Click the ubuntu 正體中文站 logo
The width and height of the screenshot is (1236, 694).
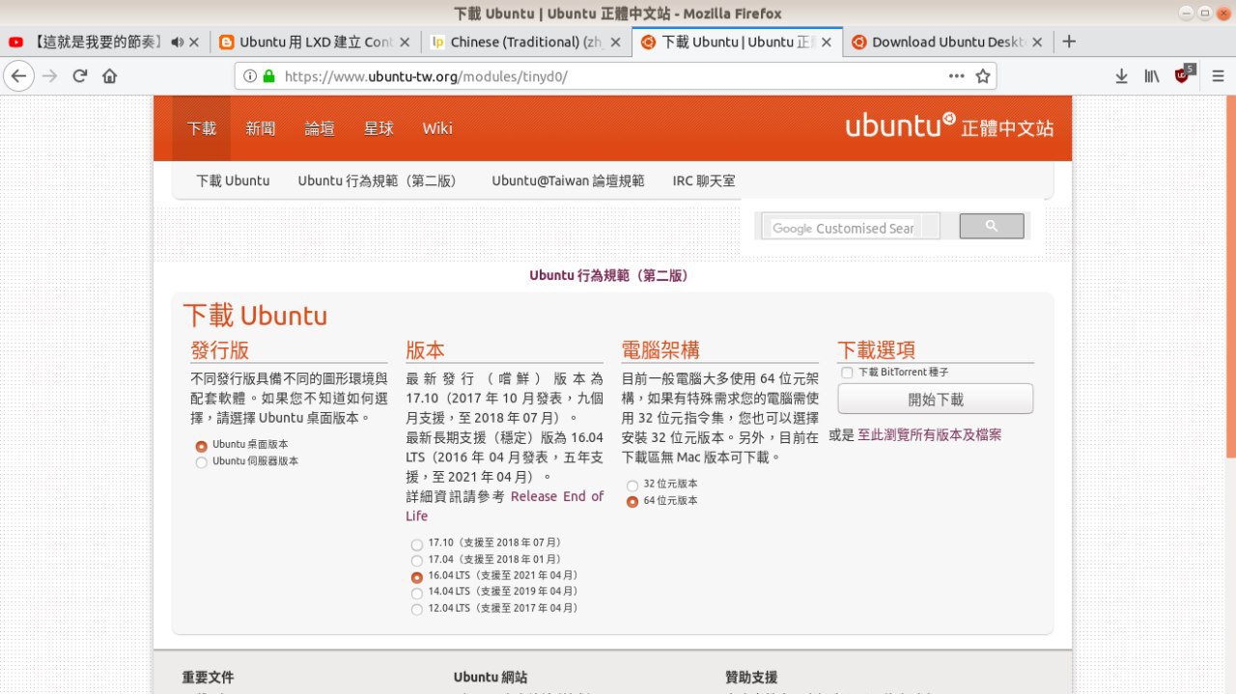coord(949,126)
